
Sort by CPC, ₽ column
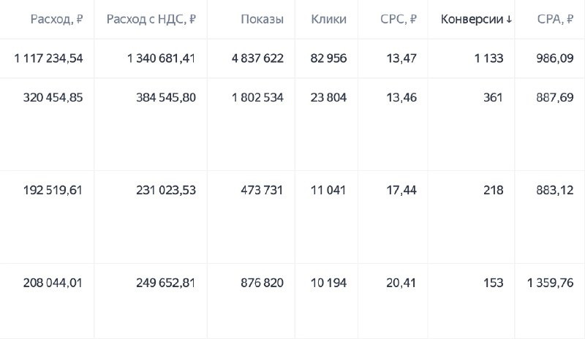tap(399, 20)
